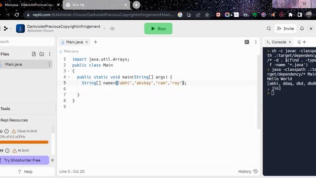
Task: Click line number 5 in gutter
Action: [65, 83]
